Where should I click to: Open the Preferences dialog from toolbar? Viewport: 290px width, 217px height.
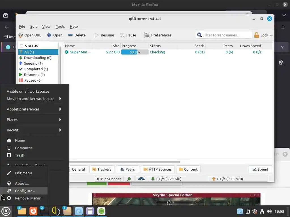pyautogui.click(x=158, y=35)
